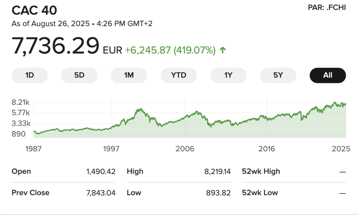Viewport: 357px width, 215px height.
Task: Switch to the 5D time range
Action: (79, 75)
